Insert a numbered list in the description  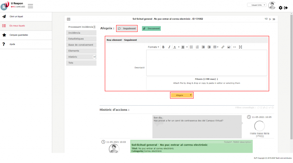pos(197,47)
